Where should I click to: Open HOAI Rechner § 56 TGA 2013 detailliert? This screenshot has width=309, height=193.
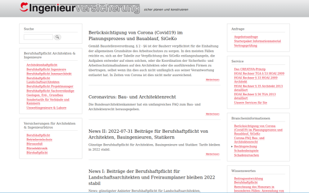[255, 96]
